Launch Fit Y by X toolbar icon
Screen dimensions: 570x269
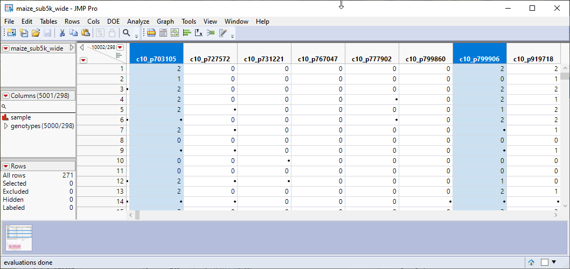pyautogui.click(x=199, y=33)
